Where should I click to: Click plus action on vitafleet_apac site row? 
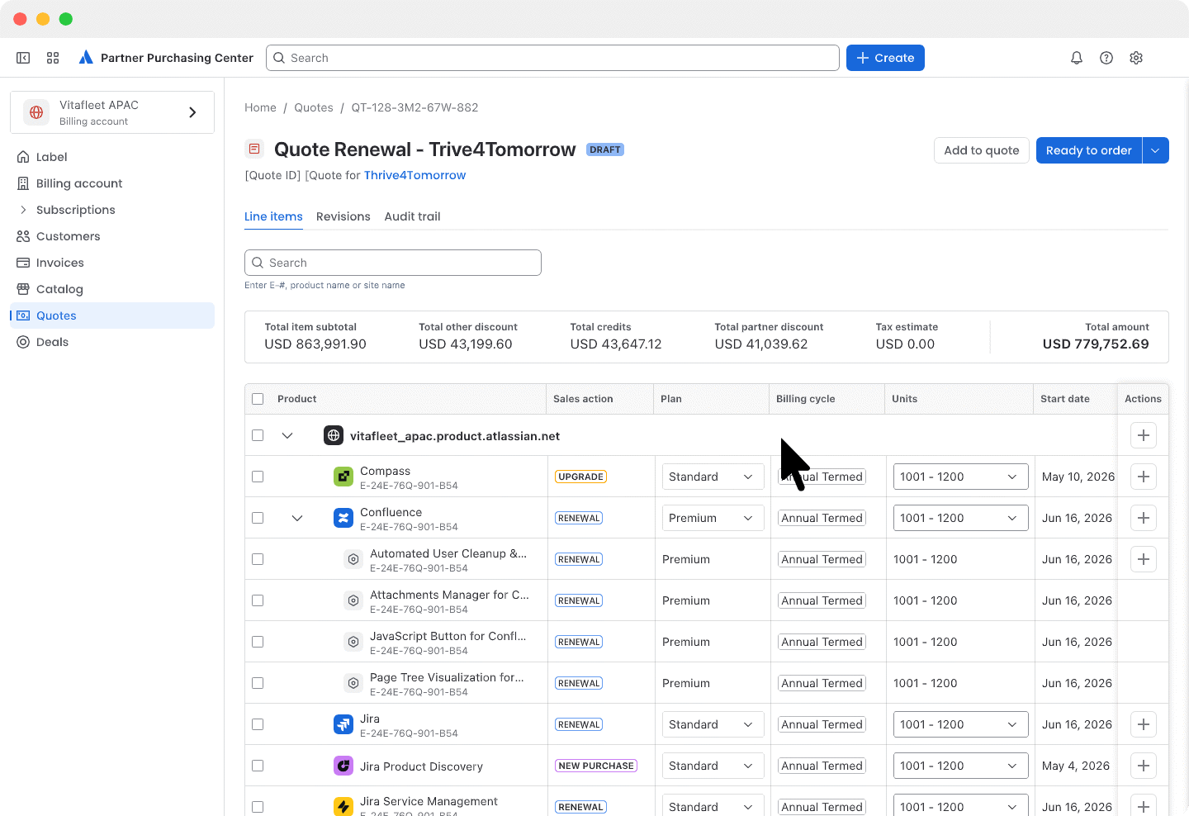1144,435
